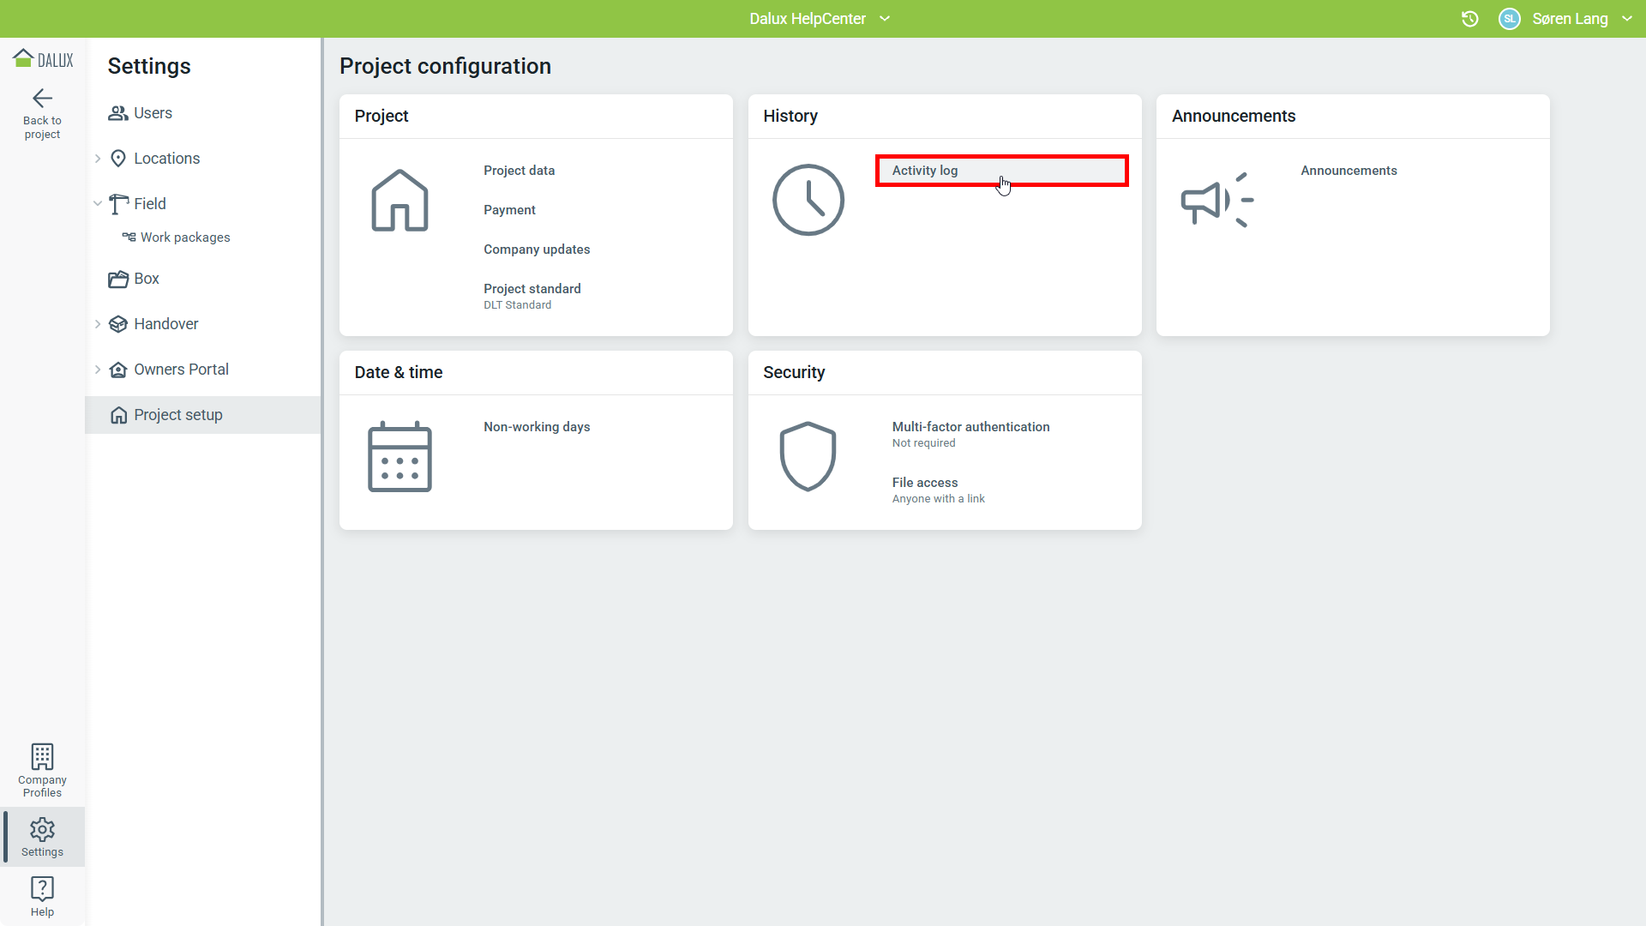Select Work packages under Field

(185, 238)
